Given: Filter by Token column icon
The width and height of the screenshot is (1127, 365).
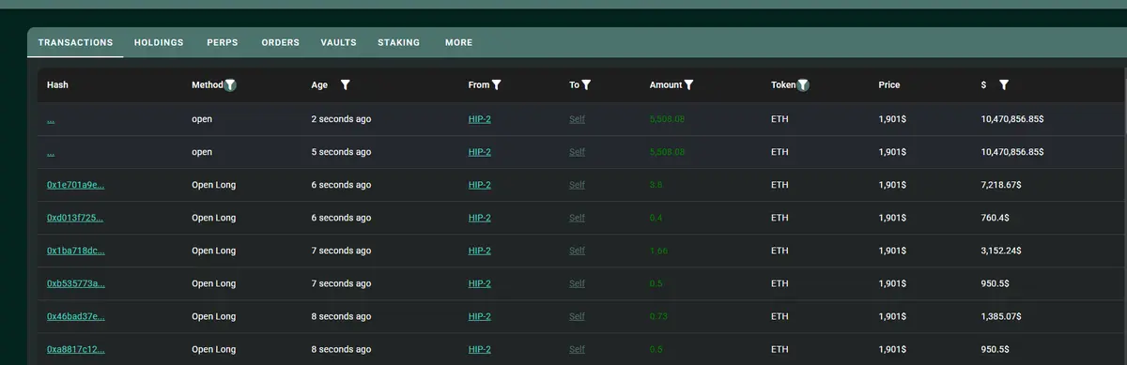Looking at the screenshot, I should point(803,85).
